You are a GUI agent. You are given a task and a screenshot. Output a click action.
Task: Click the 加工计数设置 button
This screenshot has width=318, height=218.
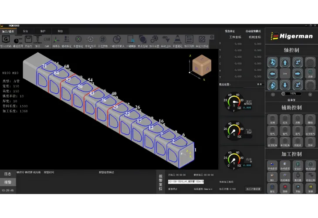pos(253,189)
